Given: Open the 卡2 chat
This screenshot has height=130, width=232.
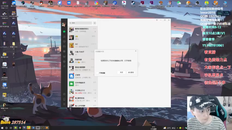Looking at the screenshot, I should click(83, 45).
